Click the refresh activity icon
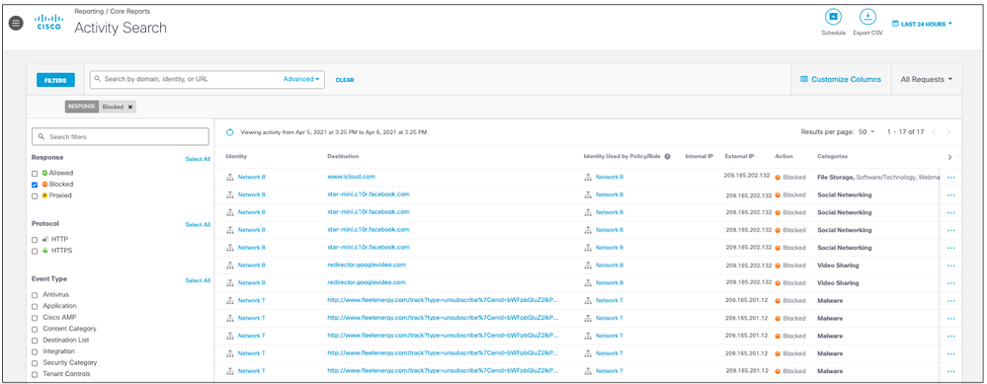Image resolution: width=987 pixels, height=384 pixels. point(230,132)
